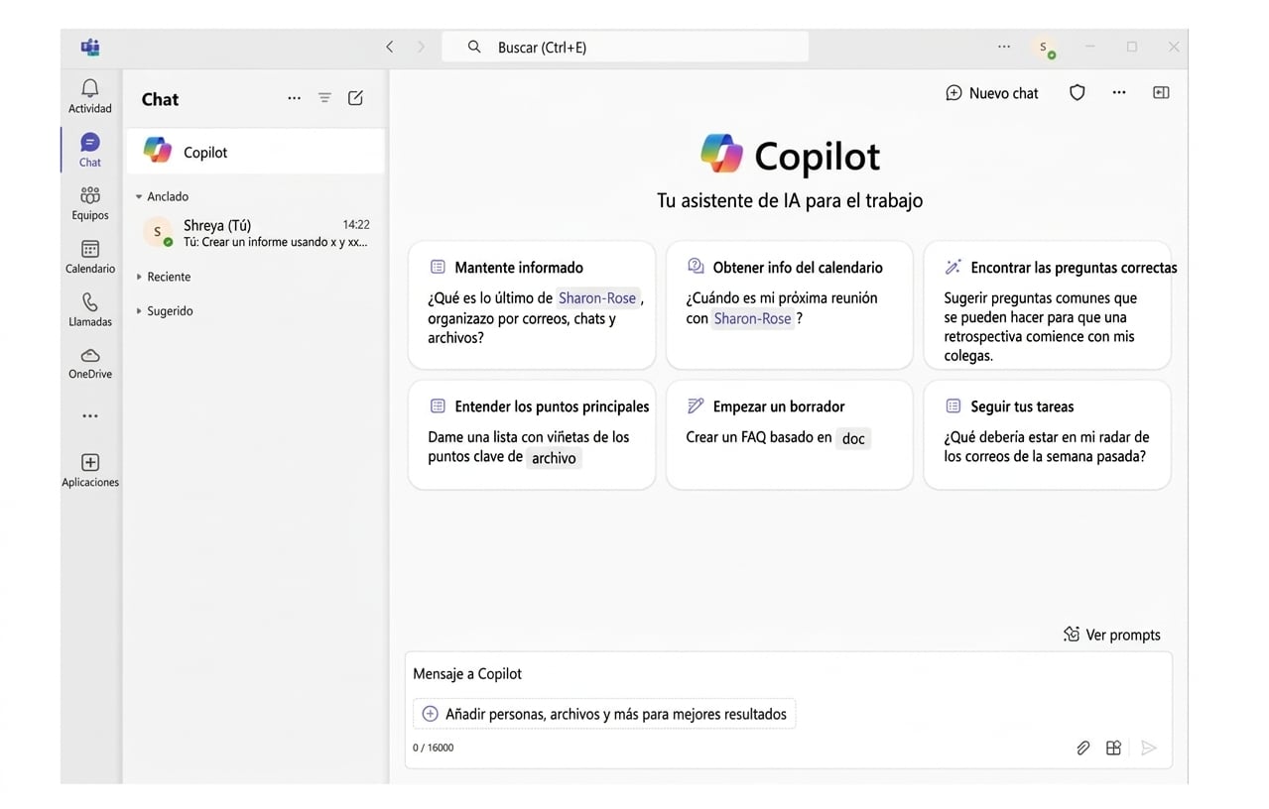Open the Actividad bell icon
This screenshot has width=1269, height=809.
coord(89,88)
